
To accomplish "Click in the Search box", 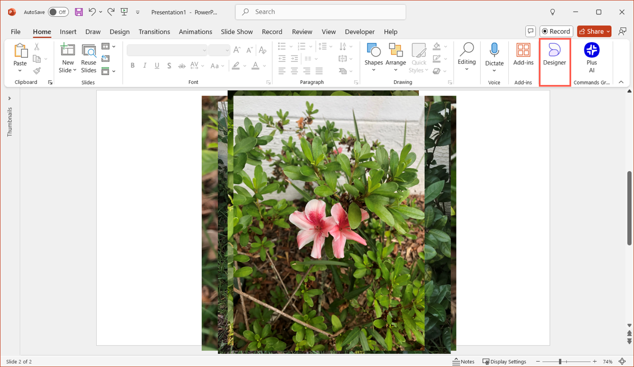I will click(320, 12).
